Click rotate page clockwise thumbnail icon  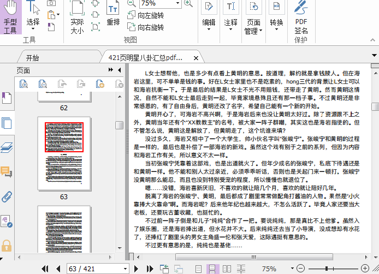(x=81, y=84)
